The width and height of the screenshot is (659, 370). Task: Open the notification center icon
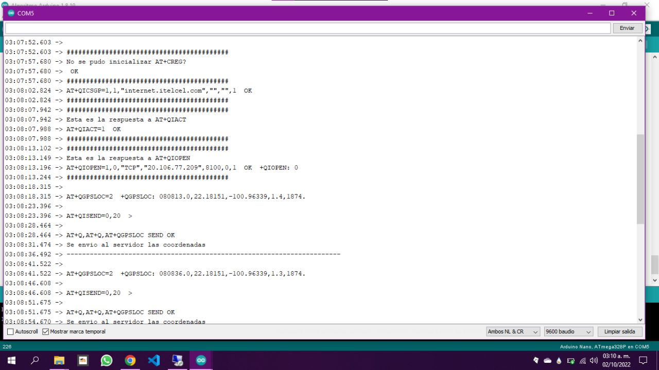coord(643,360)
